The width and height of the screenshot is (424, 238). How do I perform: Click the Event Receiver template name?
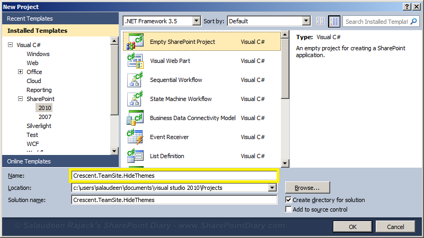[169, 137]
